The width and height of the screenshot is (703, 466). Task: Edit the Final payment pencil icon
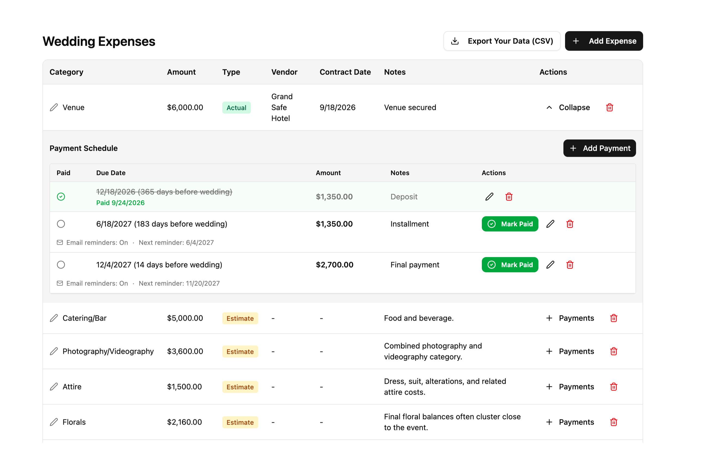tap(550, 265)
